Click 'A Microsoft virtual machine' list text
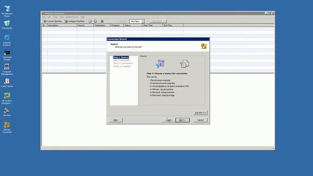The width and height of the screenshot is (313, 176). (x=162, y=92)
